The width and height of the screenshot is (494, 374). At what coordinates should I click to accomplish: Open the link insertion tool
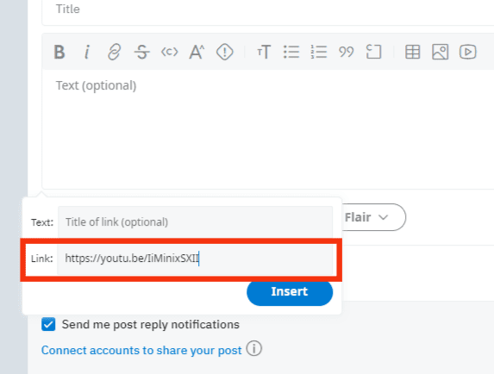tap(114, 52)
